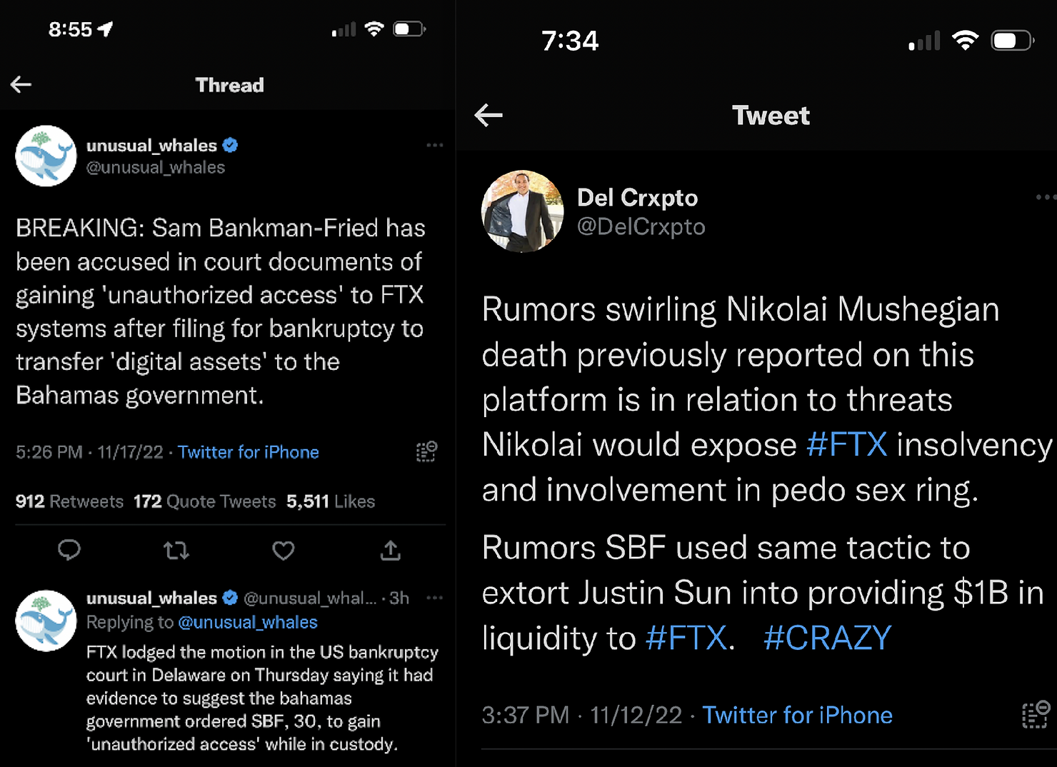The image size is (1057, 767).
Task: Go back from the Tweet screen
Action: tap(489, 115)
